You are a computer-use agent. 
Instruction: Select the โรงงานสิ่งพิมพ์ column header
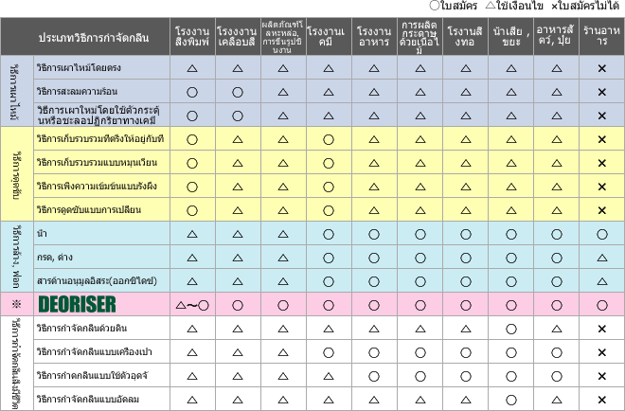tap(192, 38)
